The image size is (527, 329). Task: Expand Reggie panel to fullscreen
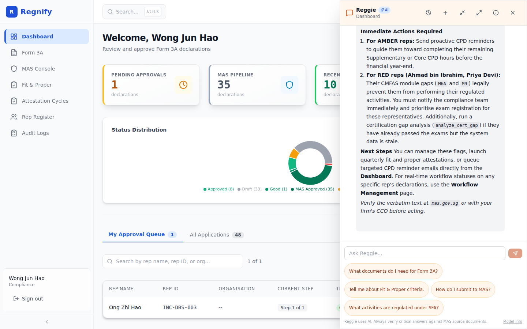[x=479, y=13]
